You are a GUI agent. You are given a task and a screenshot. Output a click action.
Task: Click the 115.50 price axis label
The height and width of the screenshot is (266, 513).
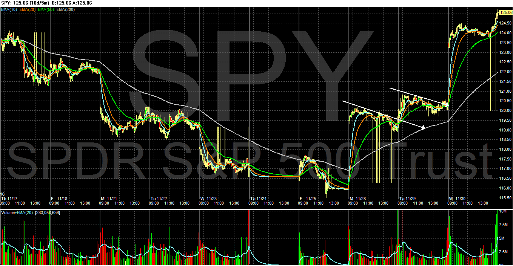[x=506, y=198]
